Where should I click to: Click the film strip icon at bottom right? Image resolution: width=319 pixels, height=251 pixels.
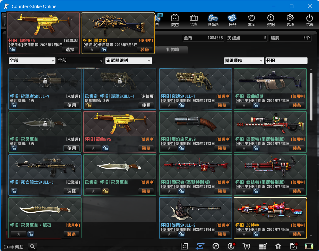click(309, 246)
